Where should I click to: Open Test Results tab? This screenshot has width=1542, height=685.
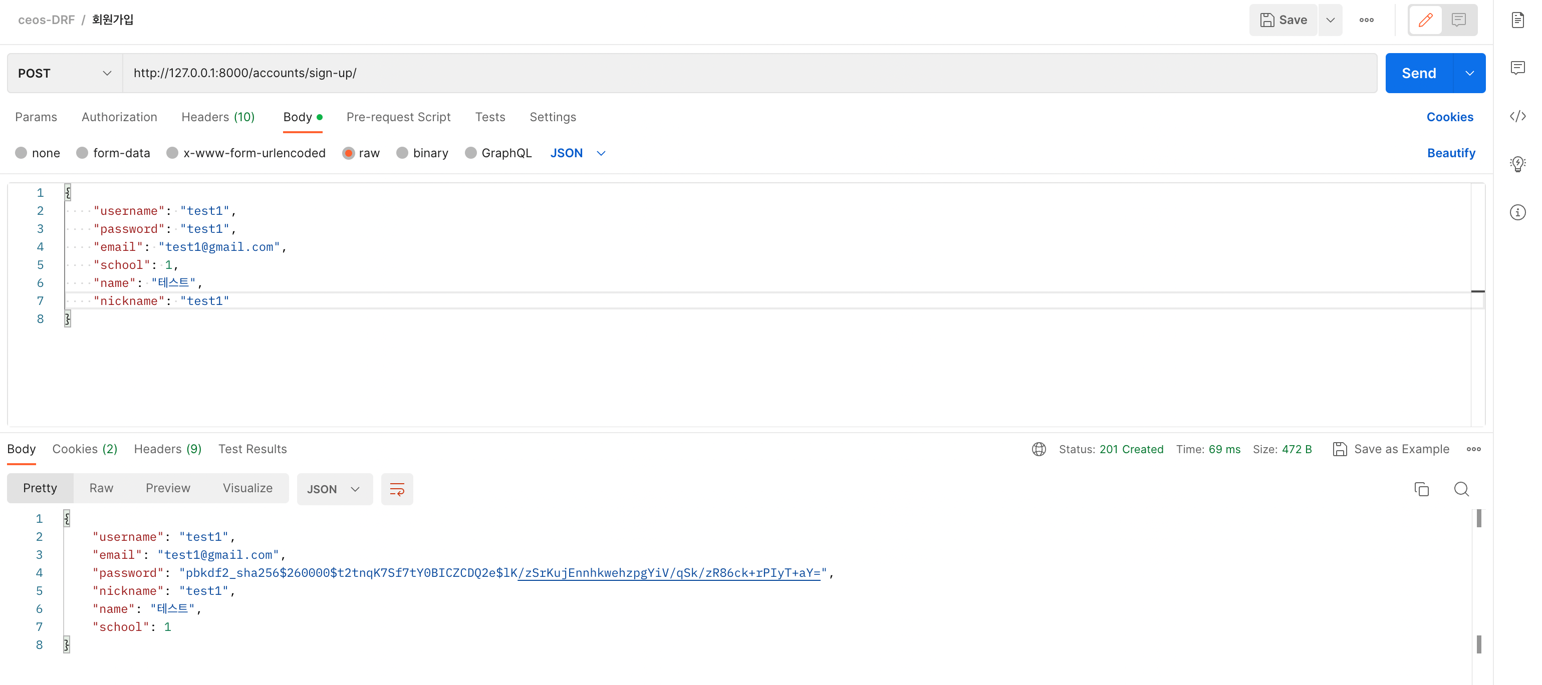pyautogui.click(x=252, y=449)
